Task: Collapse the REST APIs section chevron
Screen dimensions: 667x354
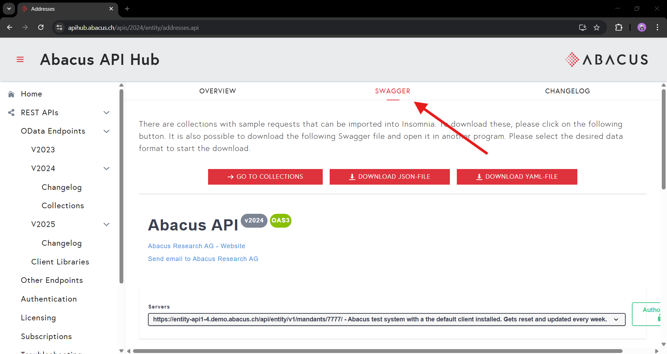Action: 107,112
